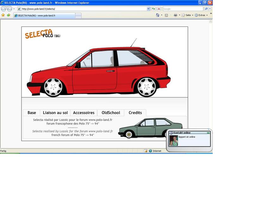Click the green button in Kontakt online header
Viewport: 253px width, 198px height.
[x=208, y=133]
